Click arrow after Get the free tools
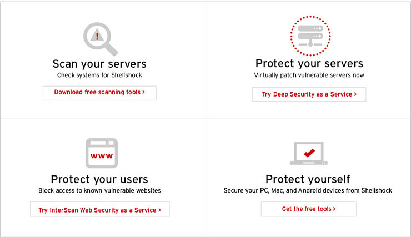Image resolution: width=411 pixels, height=237 pixels. coord(334,209)
